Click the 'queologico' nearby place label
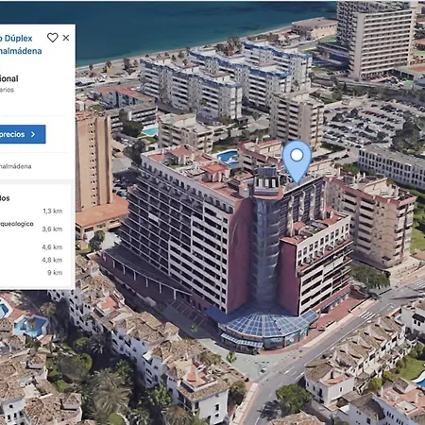 click(x=17, y=224)
